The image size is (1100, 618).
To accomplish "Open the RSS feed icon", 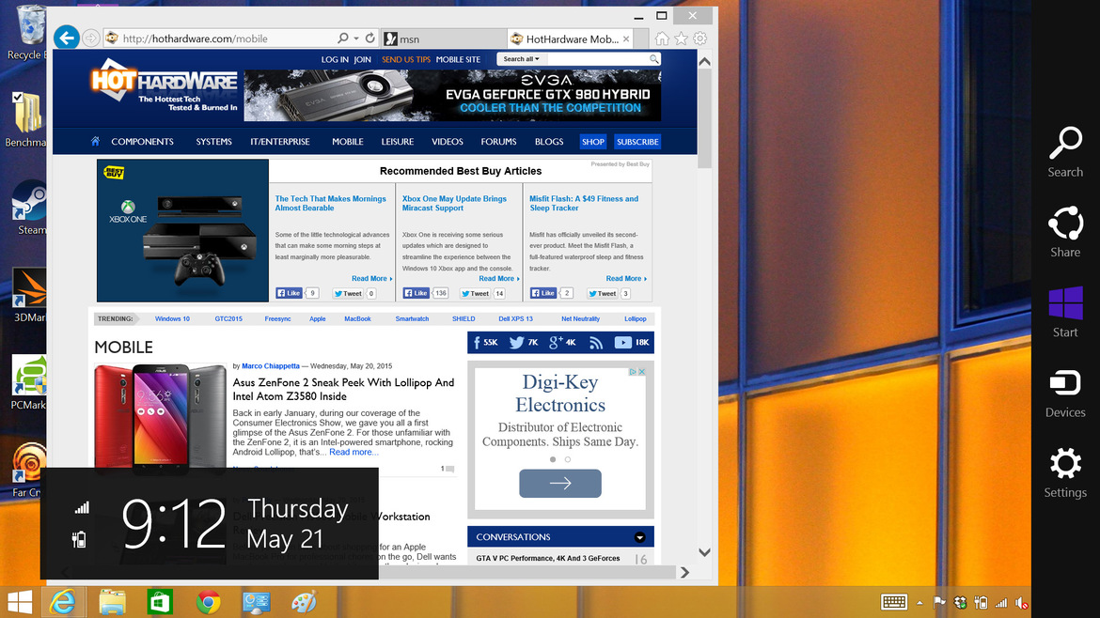I will coord(596,343).
